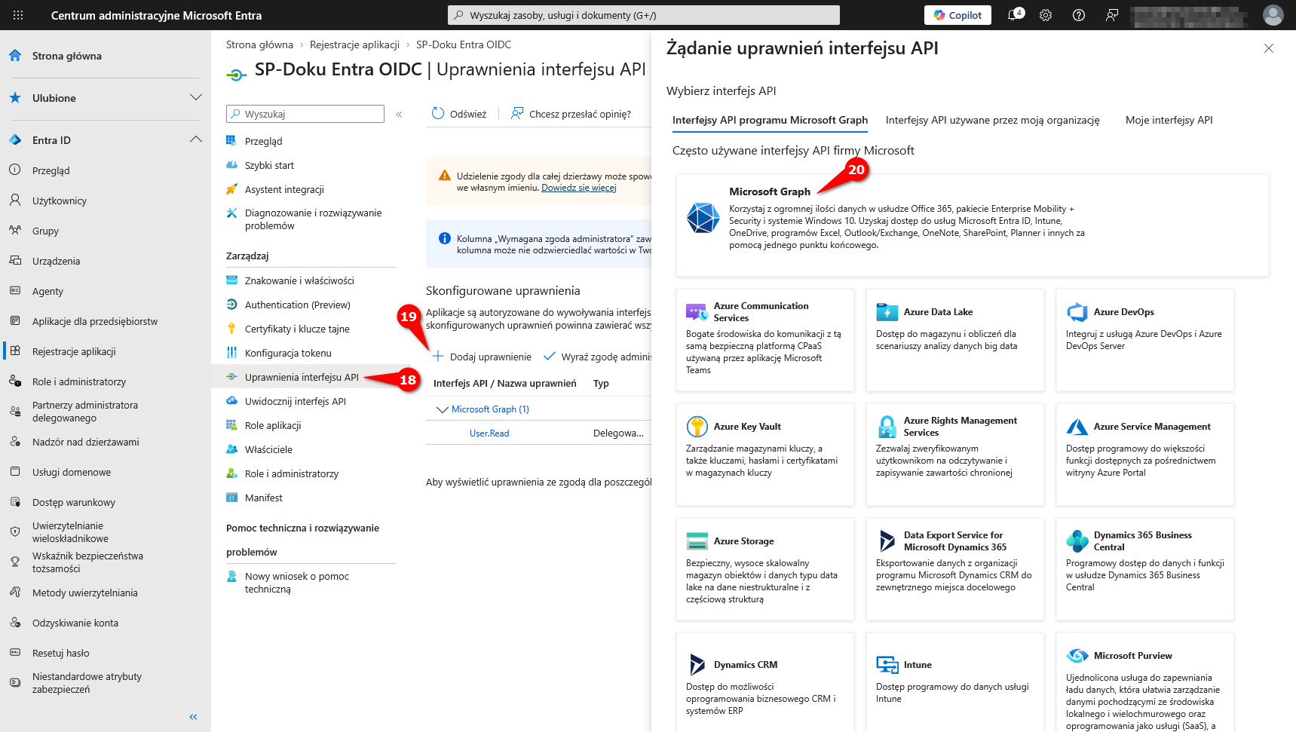Go to Rejestracje aplikacji breadcrumb

tap(354, 44)
